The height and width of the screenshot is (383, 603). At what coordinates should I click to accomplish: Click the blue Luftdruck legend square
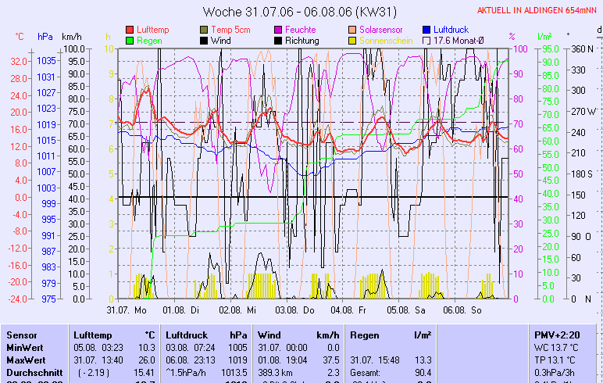(x=426, y=29)
